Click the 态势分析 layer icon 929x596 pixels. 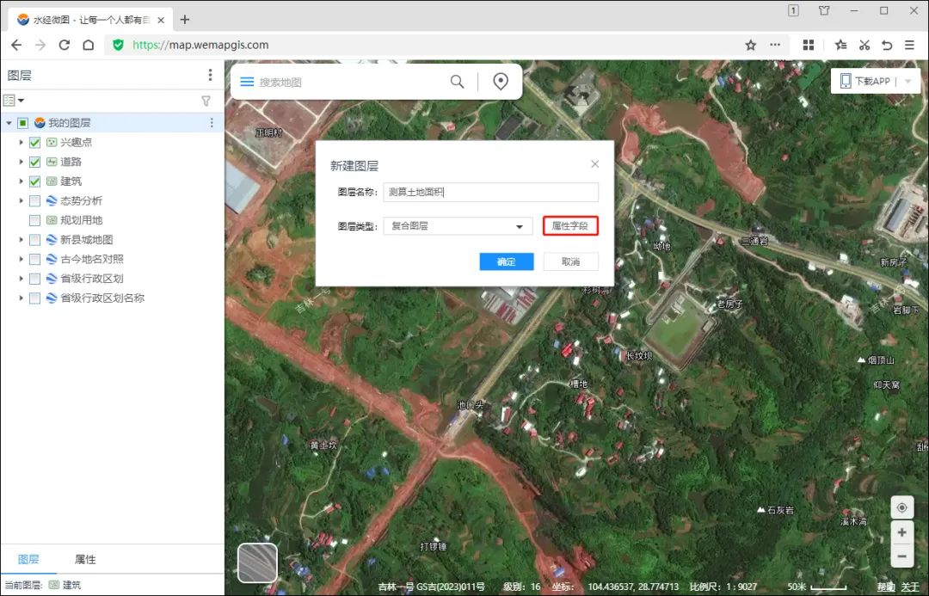tap(52, 201)
